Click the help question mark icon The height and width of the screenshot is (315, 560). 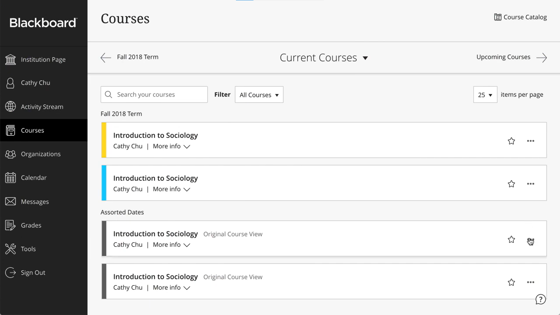[541, 299]
